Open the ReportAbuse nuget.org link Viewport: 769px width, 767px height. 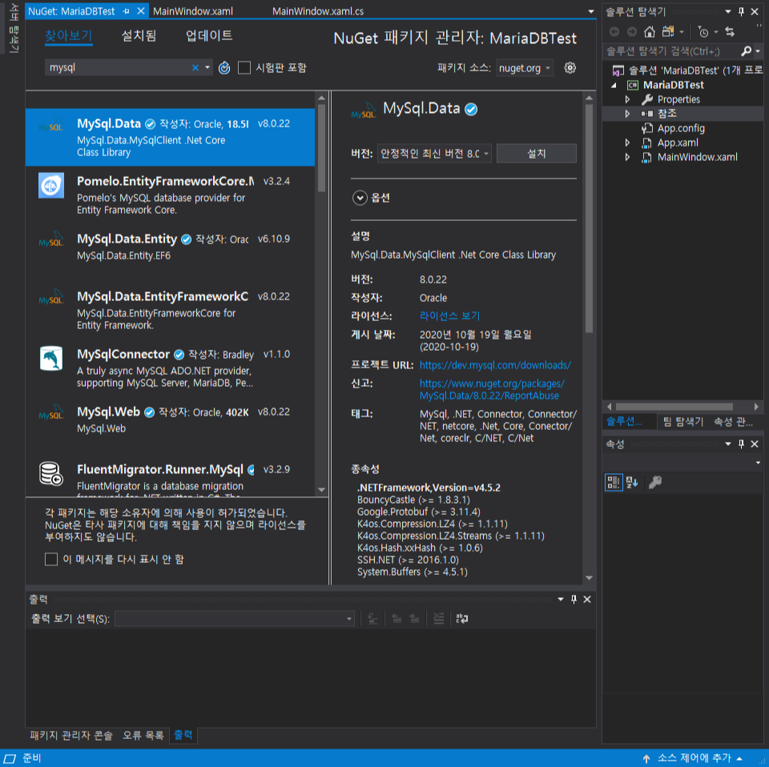[492, 390]
